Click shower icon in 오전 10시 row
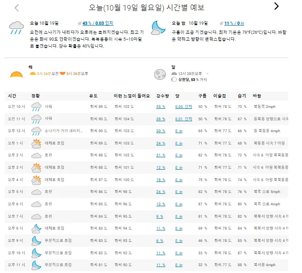302x273 pixels. 37,107
